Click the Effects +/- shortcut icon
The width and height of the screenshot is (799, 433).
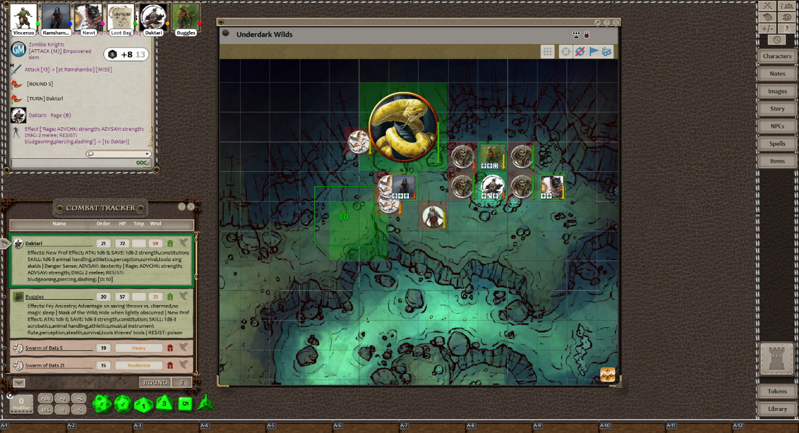tap(768, 29)
